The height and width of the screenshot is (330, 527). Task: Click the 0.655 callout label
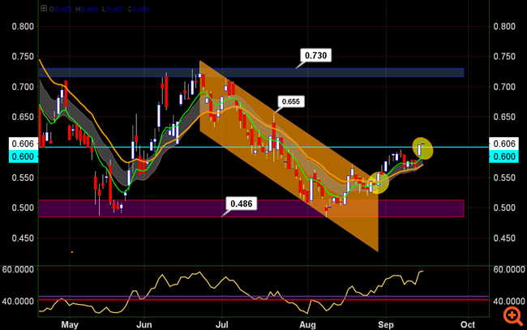click(290, 102)
